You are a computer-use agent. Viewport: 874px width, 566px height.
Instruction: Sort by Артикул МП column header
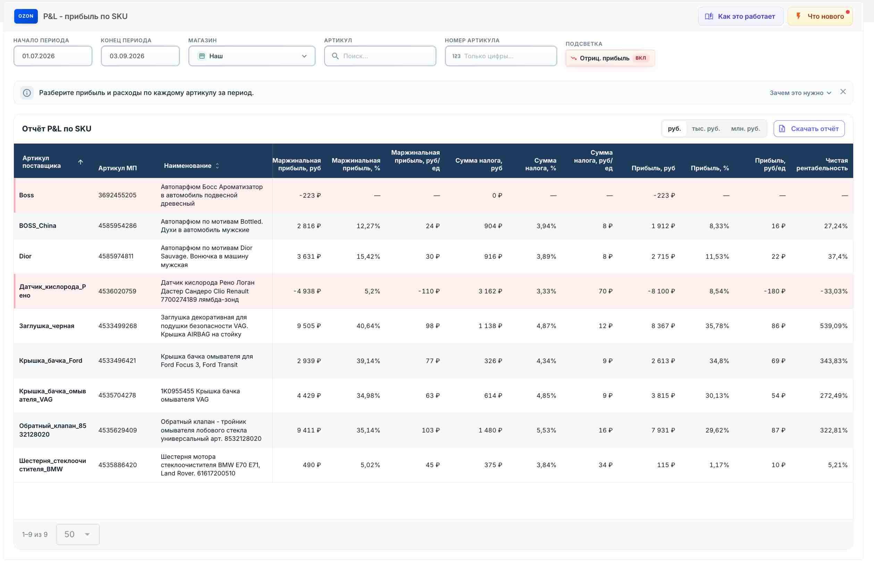coord(118,168)
